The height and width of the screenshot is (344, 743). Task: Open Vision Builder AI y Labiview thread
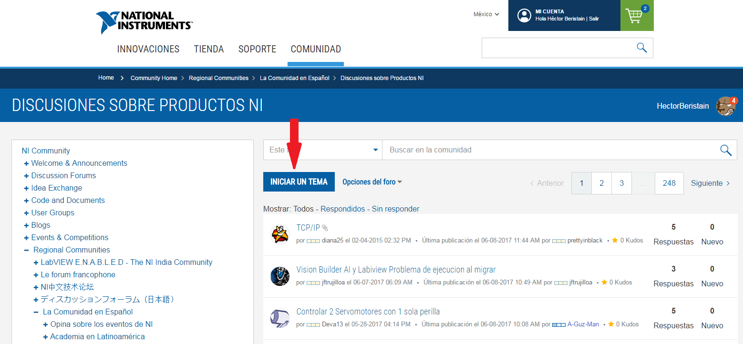tap(396, 270)
